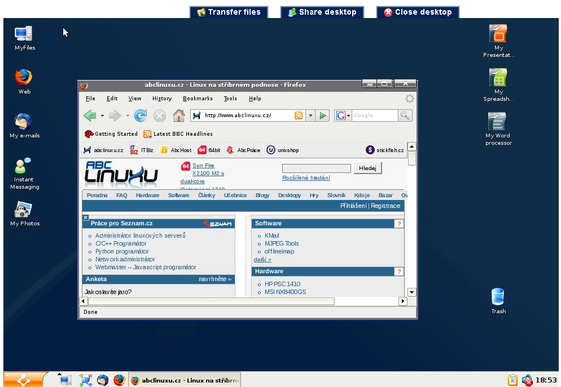Open the My Photos desktop icon

(24, 213)
